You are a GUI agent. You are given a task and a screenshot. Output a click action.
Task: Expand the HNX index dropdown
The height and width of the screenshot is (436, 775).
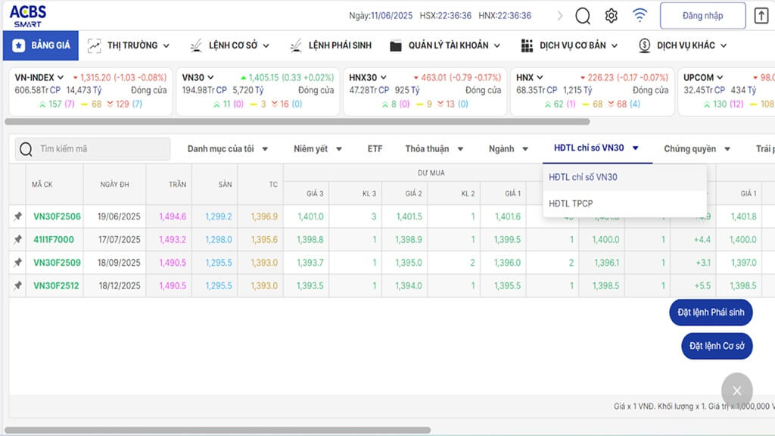point(540,78)
